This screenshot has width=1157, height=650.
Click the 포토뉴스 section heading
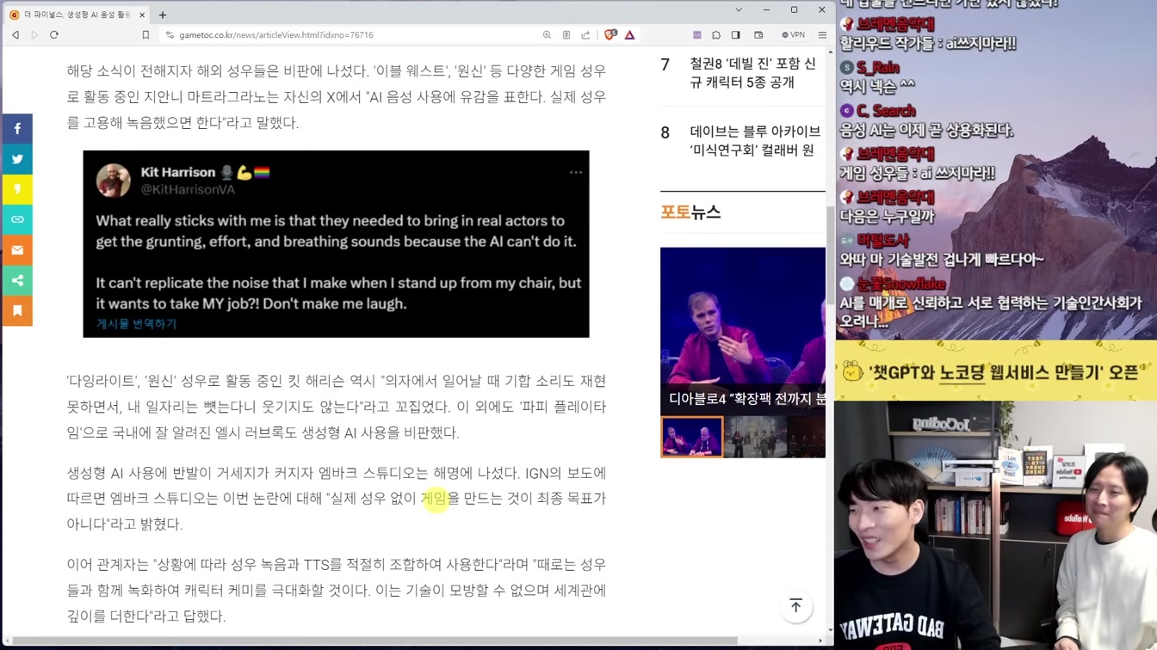[690, 212]
